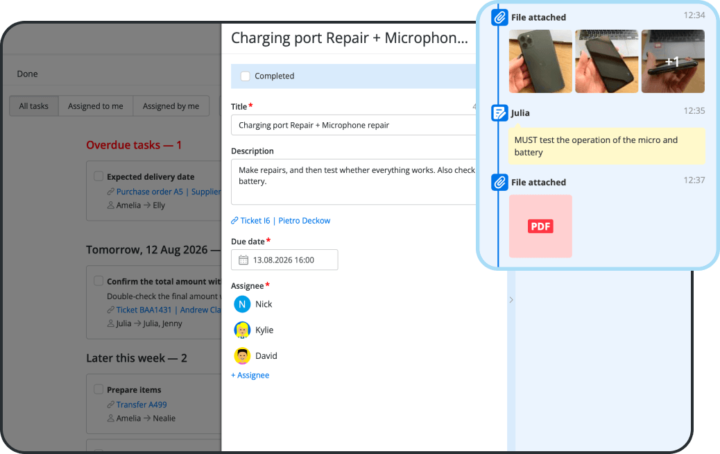Click the link icon beside Transfer A499
Screen dimensions: 720x454
(x=111, y=405)
